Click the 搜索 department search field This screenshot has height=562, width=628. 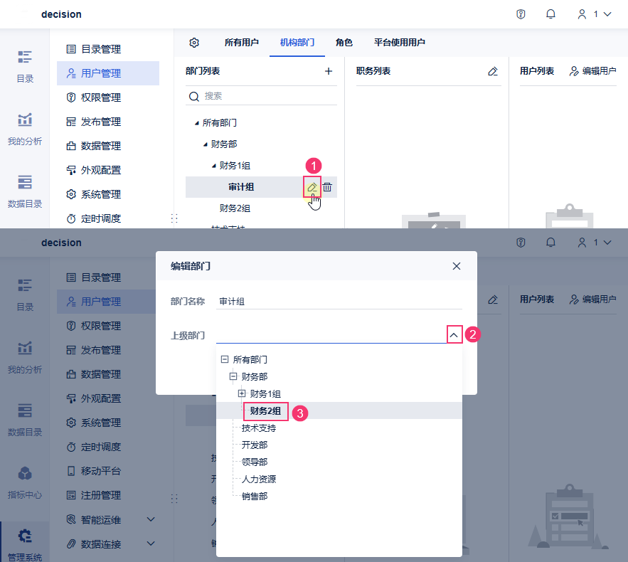[x=261, y=96]
